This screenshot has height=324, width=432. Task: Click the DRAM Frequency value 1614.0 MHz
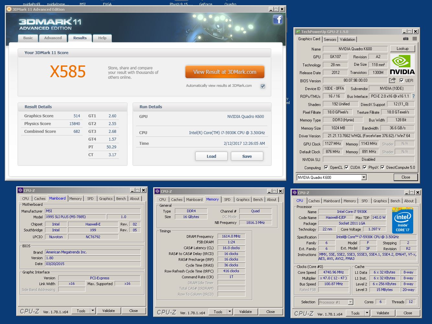[231, 236]
